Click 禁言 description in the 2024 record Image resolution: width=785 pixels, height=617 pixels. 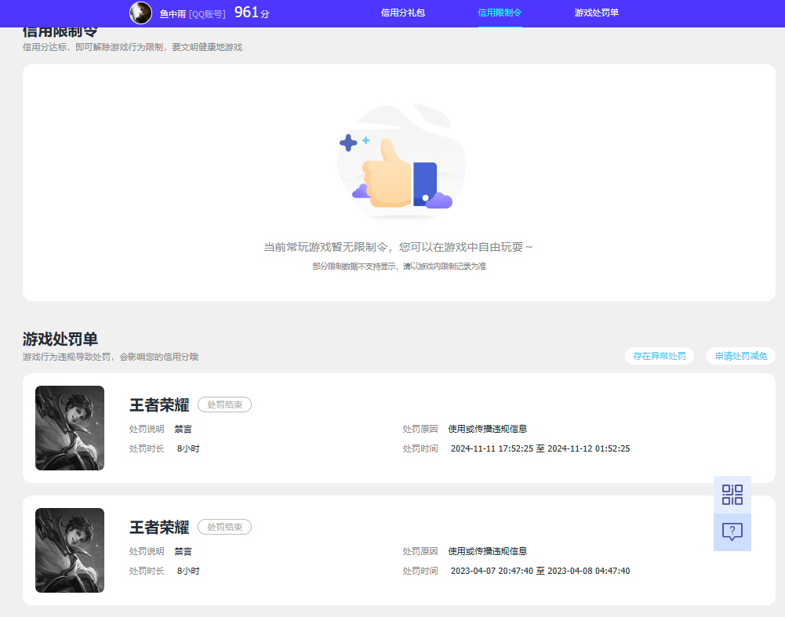pos(184,429)
